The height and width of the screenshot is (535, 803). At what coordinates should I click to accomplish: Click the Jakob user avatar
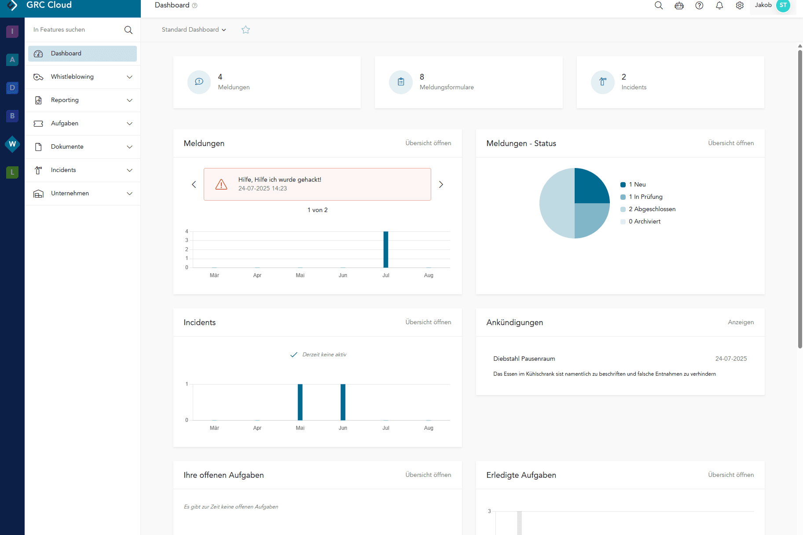point(783,5)
